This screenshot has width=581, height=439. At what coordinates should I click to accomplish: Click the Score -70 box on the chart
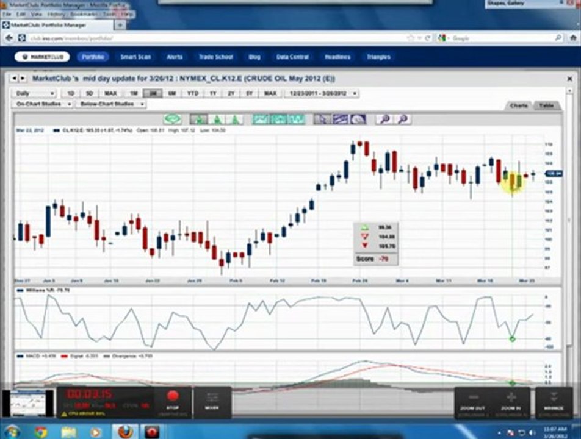pyautogui.click(x=376, y=259)
